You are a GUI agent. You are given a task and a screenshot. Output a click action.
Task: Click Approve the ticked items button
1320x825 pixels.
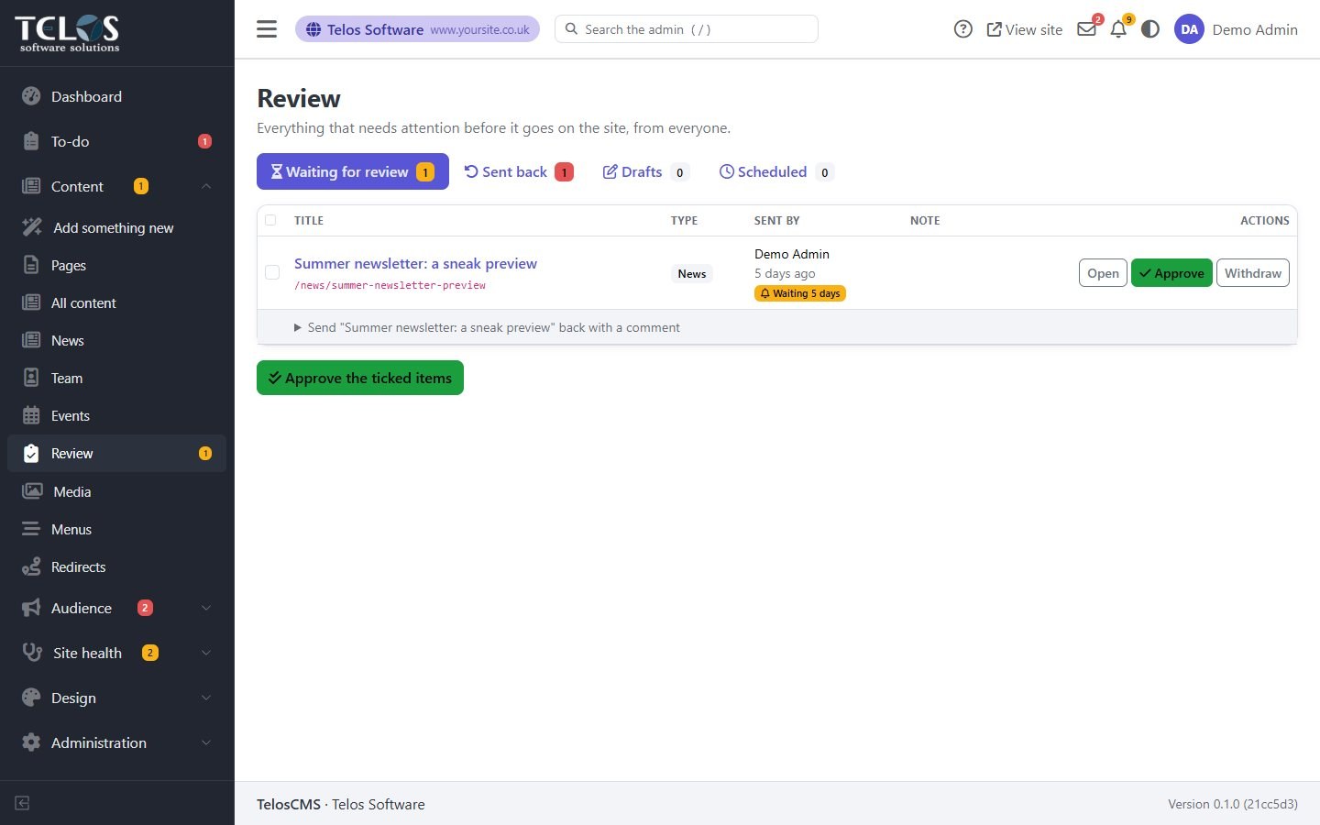tap(360, 378)
